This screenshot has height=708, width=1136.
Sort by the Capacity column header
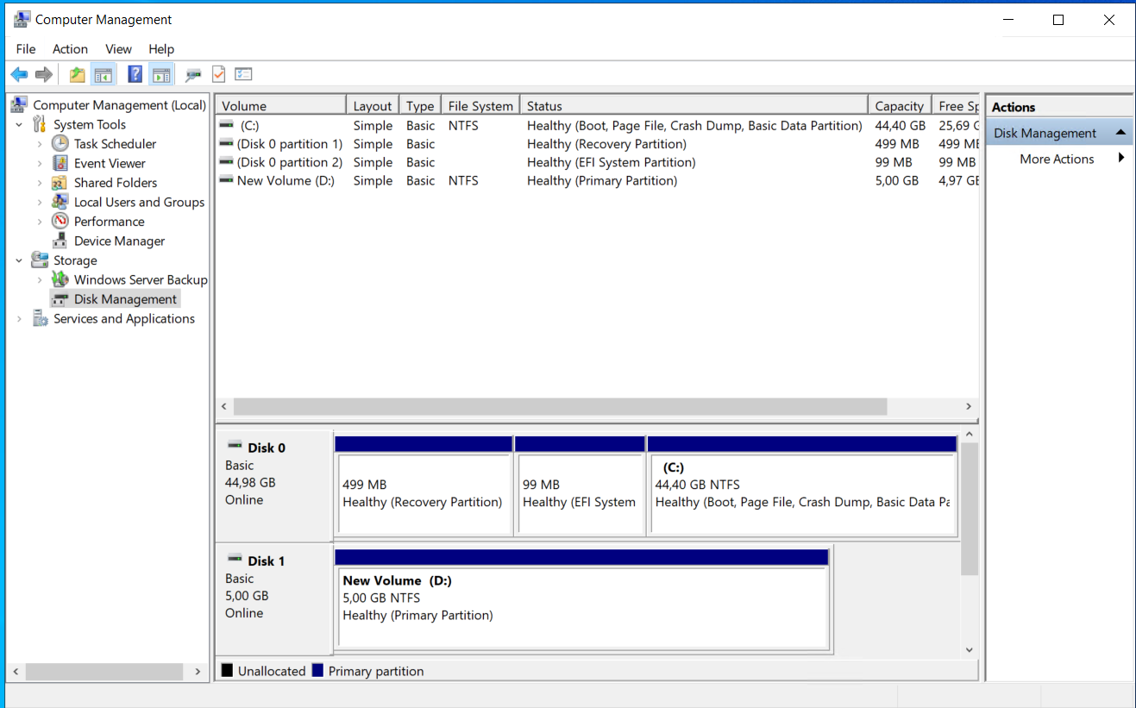[900, 106]
